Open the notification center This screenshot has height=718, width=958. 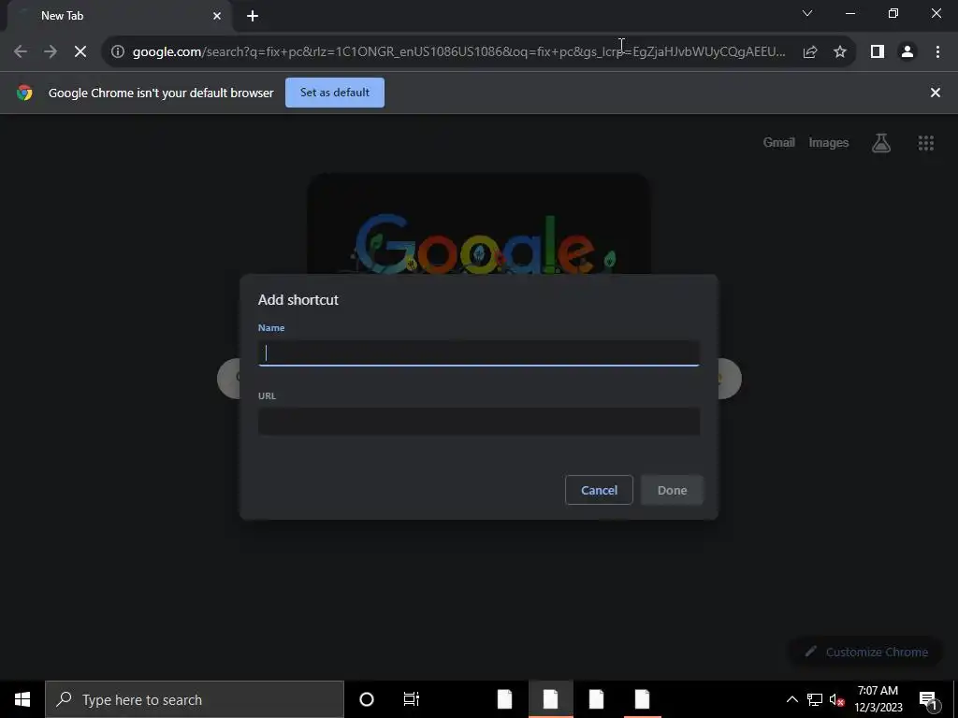click(x=928, y=699)
